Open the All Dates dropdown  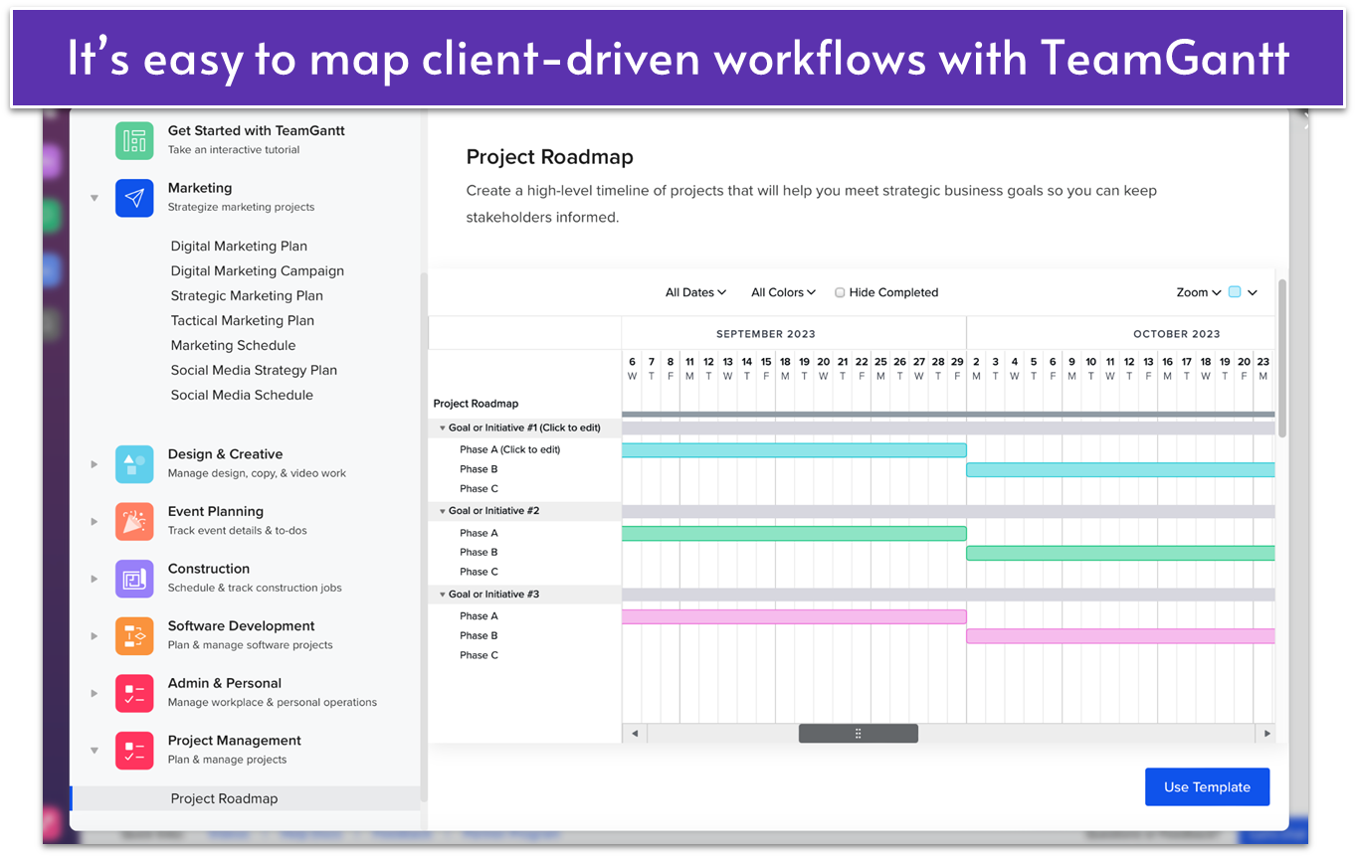click(695, 292)
